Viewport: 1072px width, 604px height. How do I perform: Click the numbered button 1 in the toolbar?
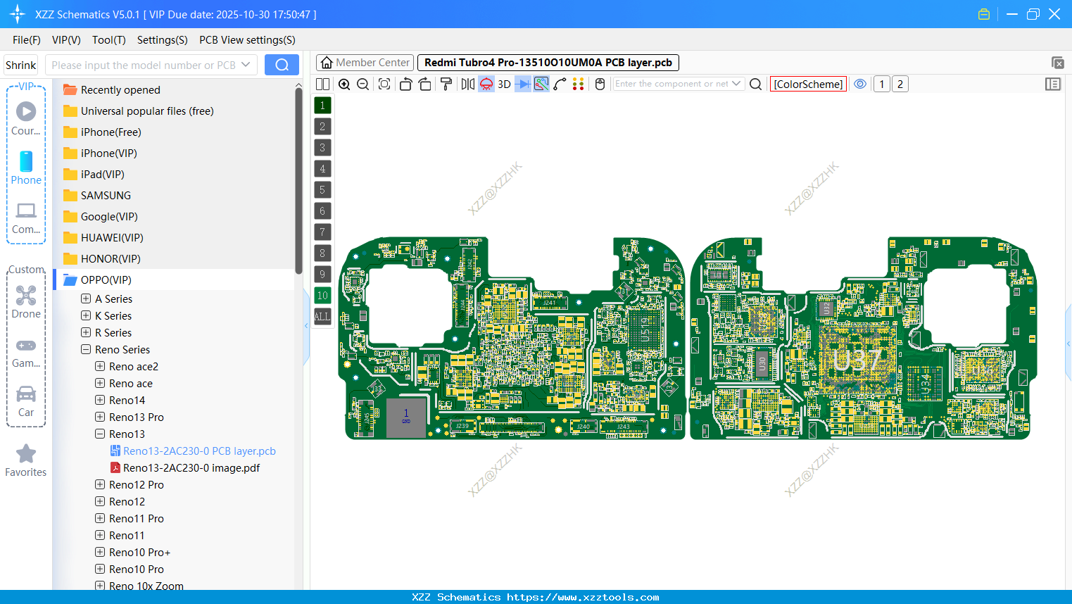point(882,84)
